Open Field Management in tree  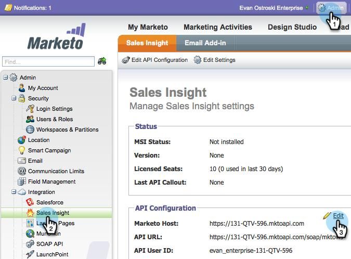coord(51,182)
